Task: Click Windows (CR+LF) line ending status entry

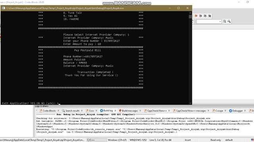Action: pos(117,140)
